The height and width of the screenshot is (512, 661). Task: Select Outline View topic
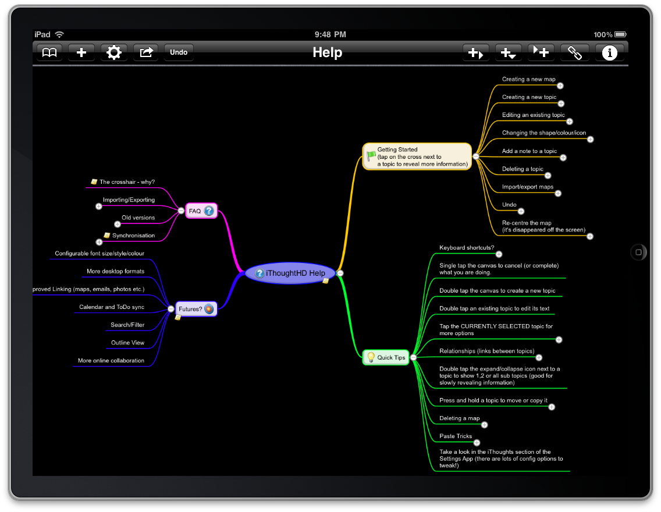coord(127,343)
